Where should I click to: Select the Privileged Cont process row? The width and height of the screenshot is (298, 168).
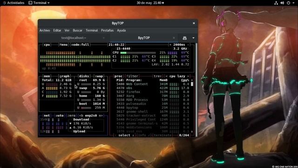[x=153, y=119]
